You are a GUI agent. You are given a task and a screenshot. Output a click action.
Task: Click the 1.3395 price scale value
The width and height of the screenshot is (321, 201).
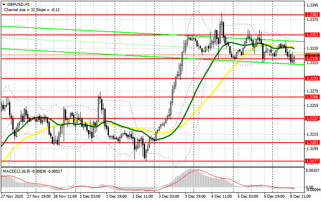coord(312,5)
